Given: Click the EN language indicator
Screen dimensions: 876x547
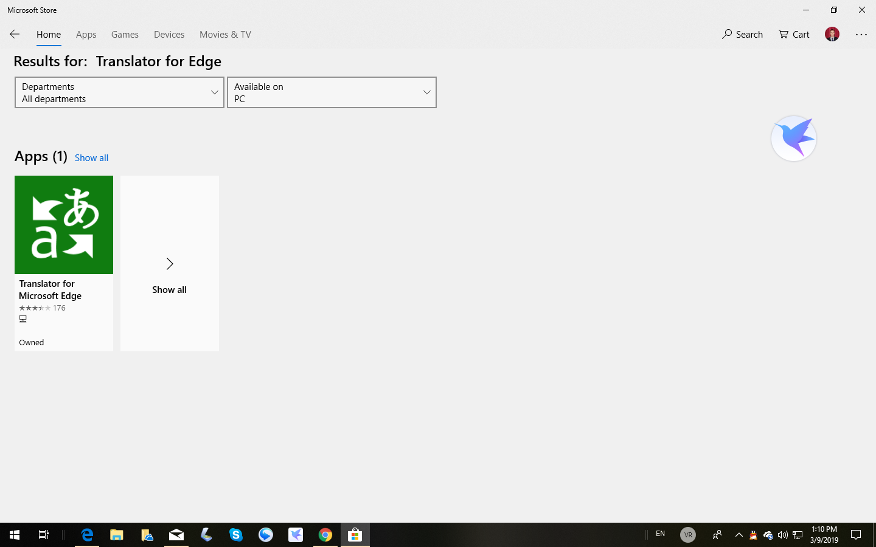Looking at the screenshot, I should (660, 534).
